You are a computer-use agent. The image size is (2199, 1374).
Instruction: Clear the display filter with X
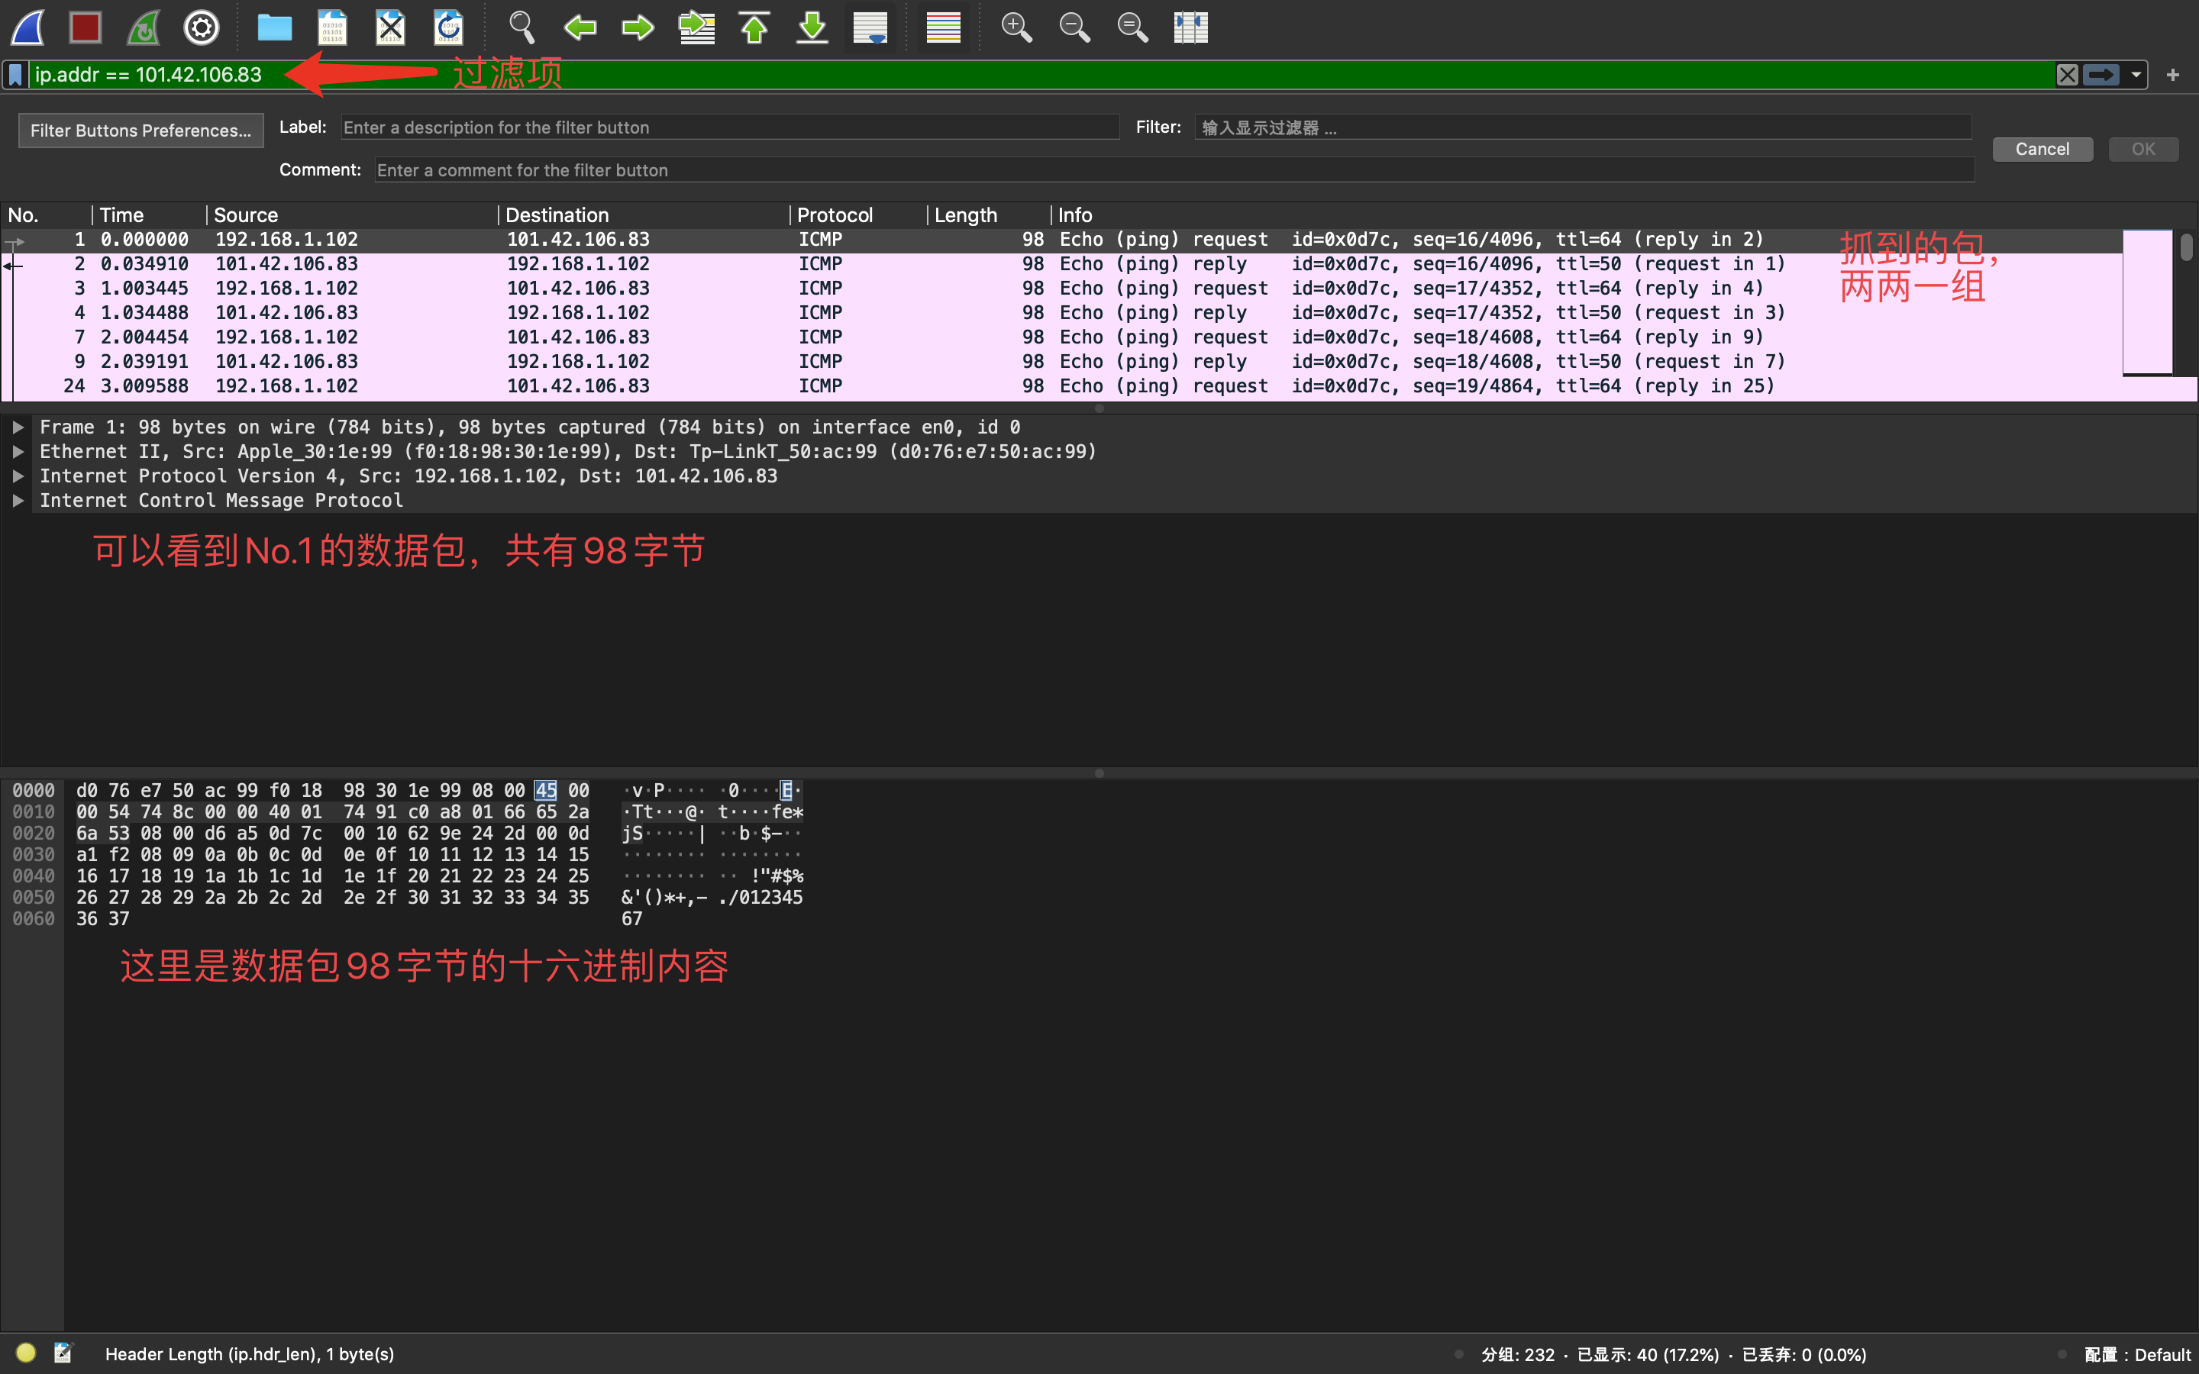point(2067,75)
